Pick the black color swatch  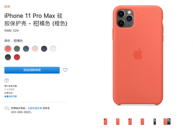tap(8, 57)
